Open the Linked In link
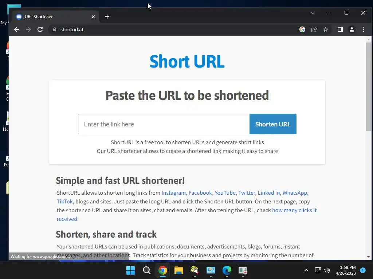This screenshot has height=279, width=373. click(269, 193)
